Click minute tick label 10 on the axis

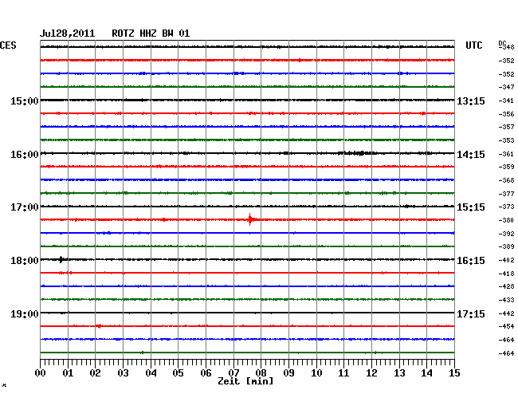[316, 373]
